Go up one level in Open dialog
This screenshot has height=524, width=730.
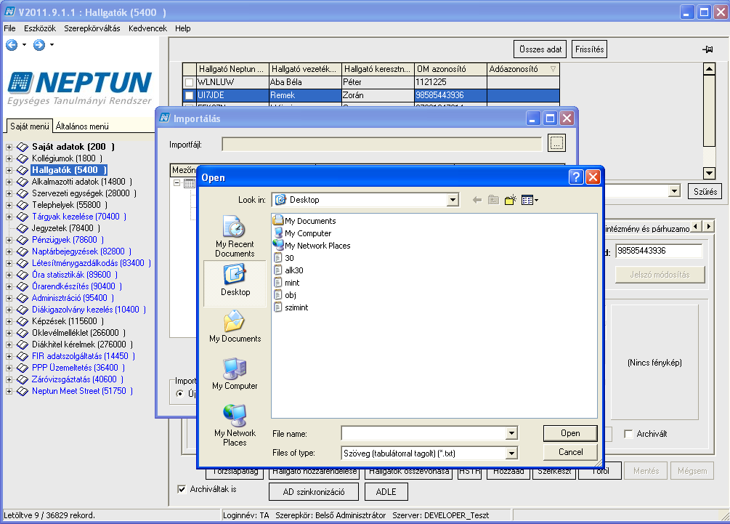tap(493, 201)
